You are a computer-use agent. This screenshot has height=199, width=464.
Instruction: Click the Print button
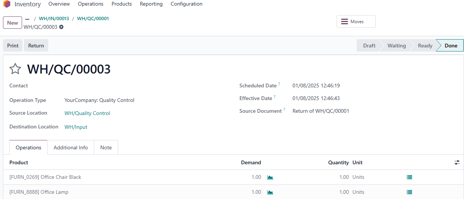tap(13, 46)
